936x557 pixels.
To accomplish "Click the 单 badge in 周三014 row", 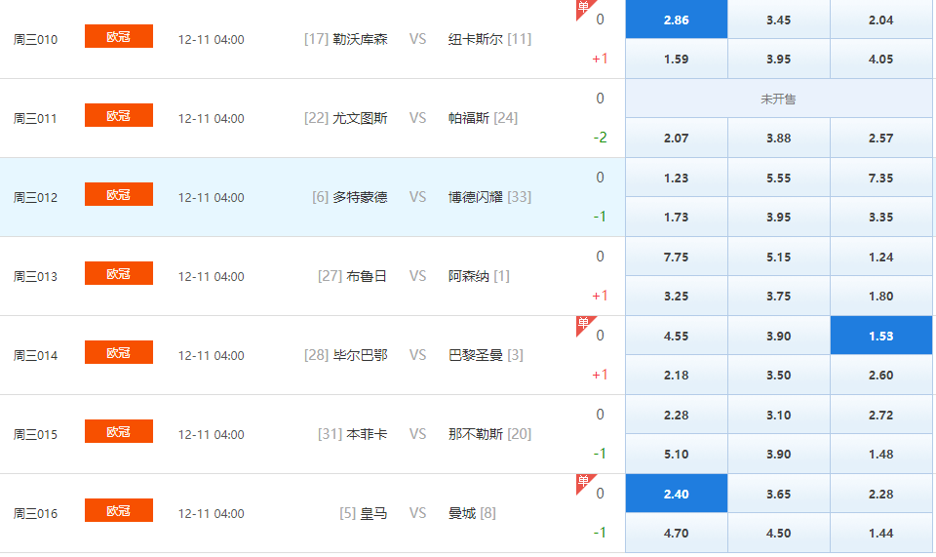I will (x=584, y=323).
